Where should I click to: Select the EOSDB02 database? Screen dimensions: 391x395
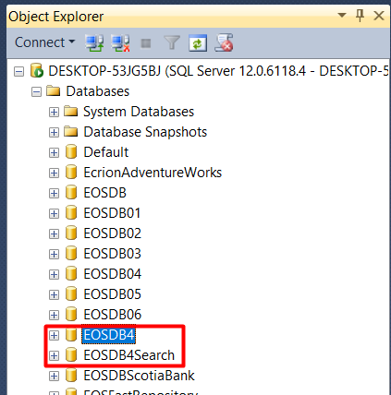(x=112, y=233)
